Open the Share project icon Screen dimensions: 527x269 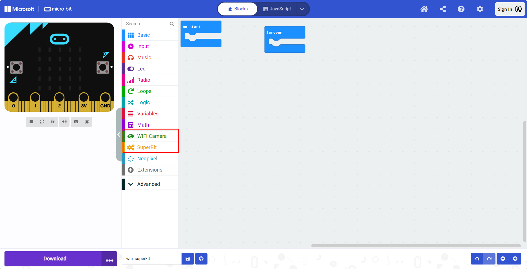point(443,9)
